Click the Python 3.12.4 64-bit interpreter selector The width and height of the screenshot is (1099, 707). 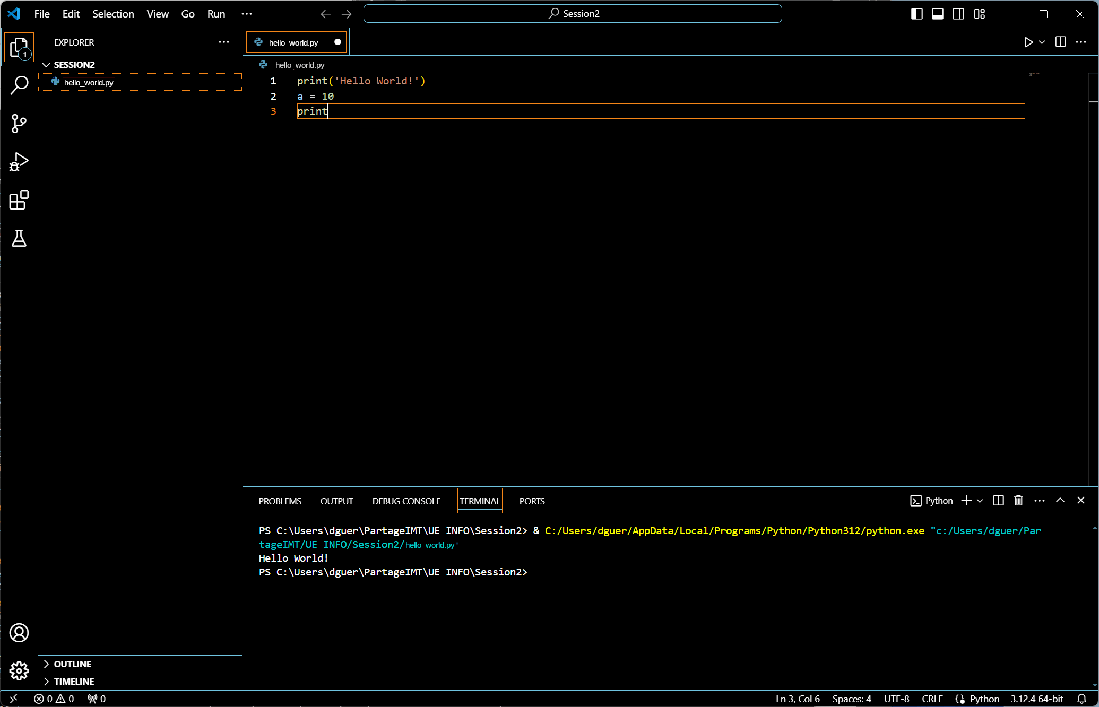click(1036, 699)
